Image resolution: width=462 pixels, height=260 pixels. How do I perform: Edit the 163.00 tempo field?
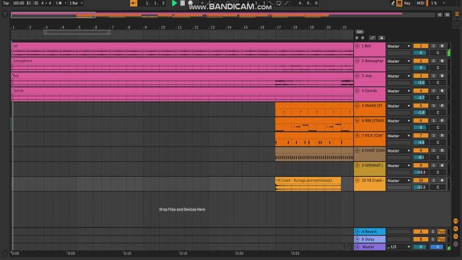[x=18, y=3]
